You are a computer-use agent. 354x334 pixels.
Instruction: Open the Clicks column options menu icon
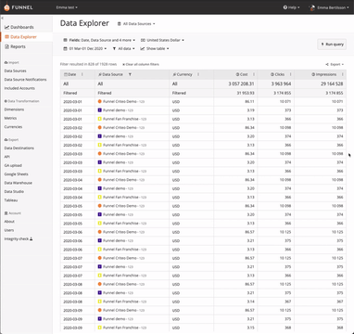pyautogui.click(x=290, y=74)
